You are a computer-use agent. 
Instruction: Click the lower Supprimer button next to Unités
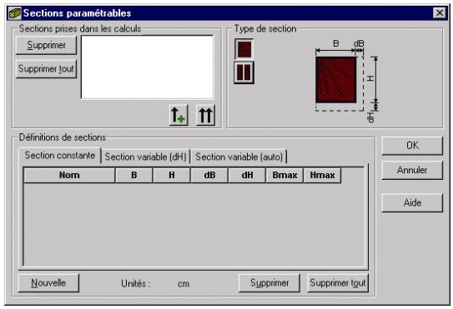pos(269,282)
